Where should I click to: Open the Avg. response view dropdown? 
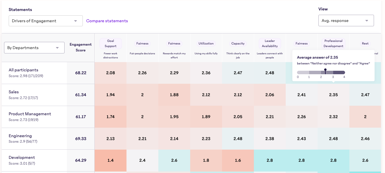tap(346, 21)
